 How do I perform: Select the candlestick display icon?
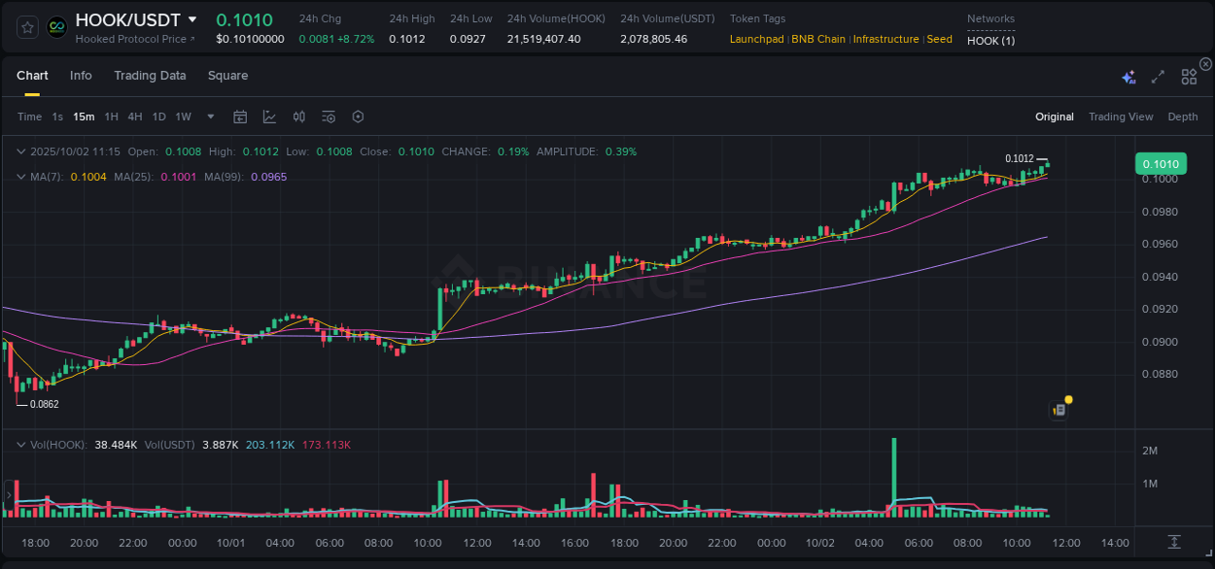298,116
